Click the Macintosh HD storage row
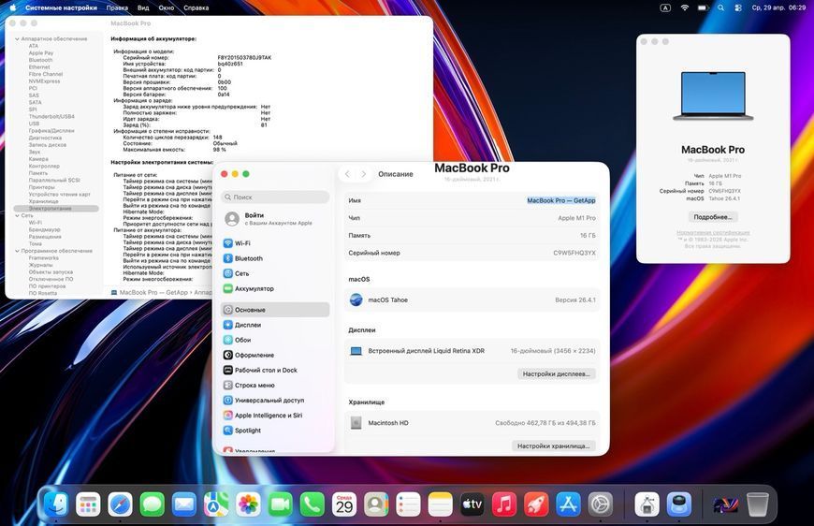The height and width of the screenshot is (526, 814). pyautogui.click(x=472, y=423)
